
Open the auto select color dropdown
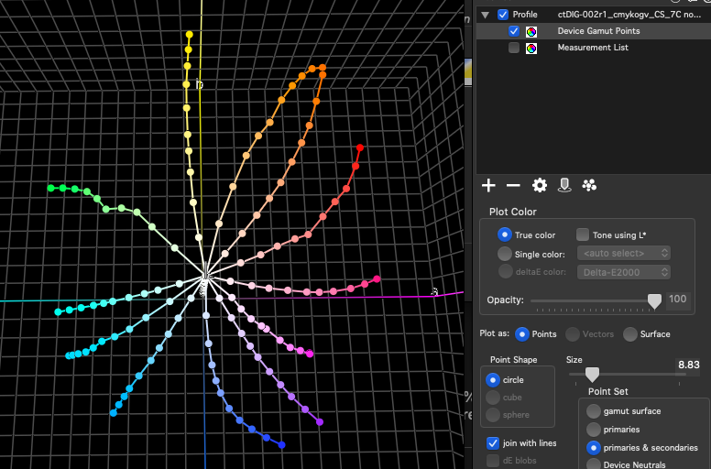coord(624,253)
